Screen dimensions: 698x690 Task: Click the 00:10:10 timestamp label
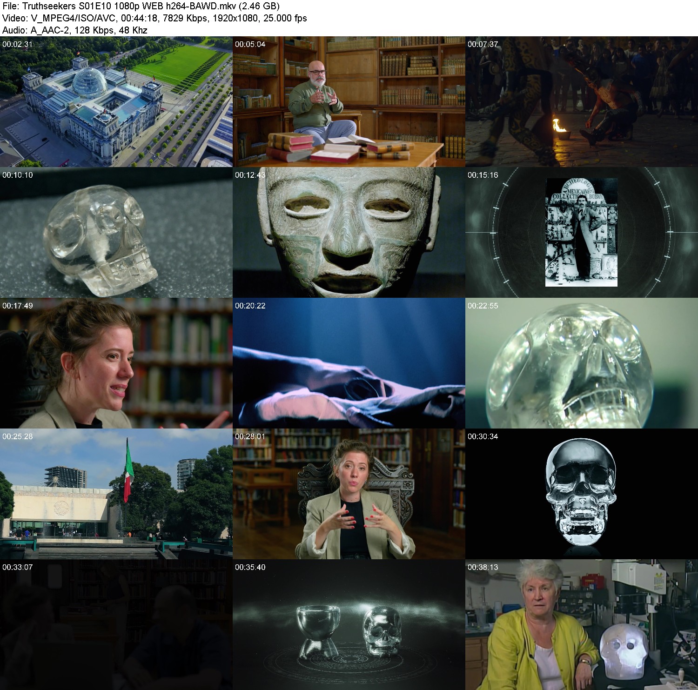pyautogui.click(x=17, y=175)
